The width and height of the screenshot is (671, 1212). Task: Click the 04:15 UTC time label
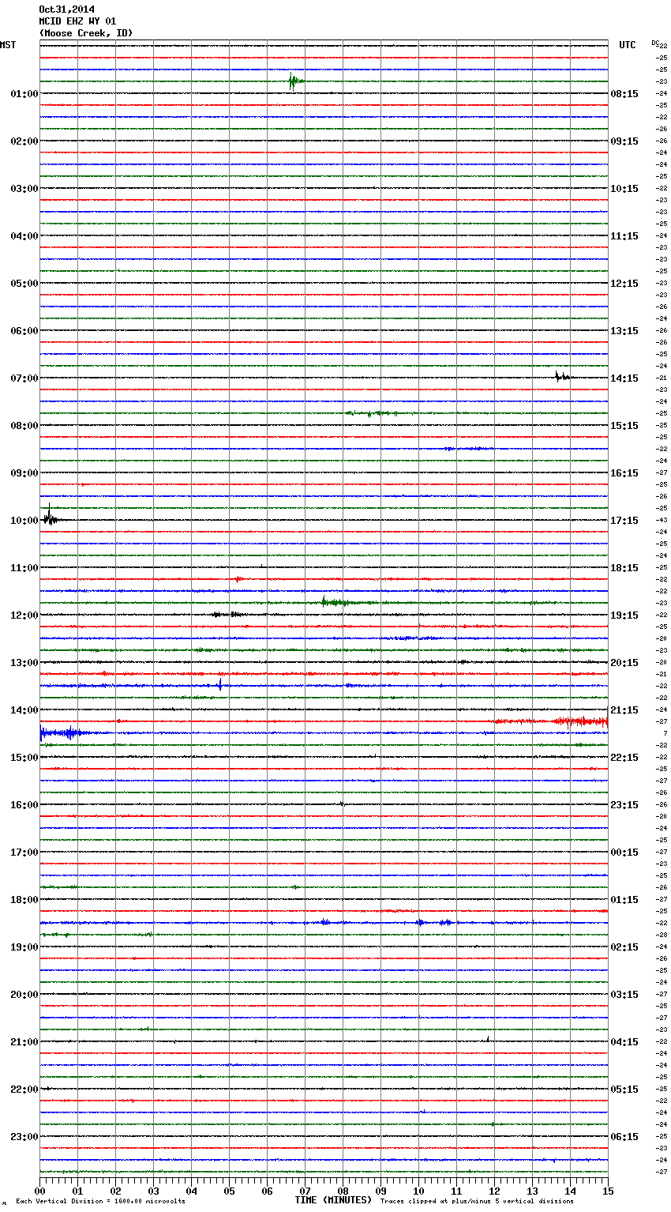624,1042
